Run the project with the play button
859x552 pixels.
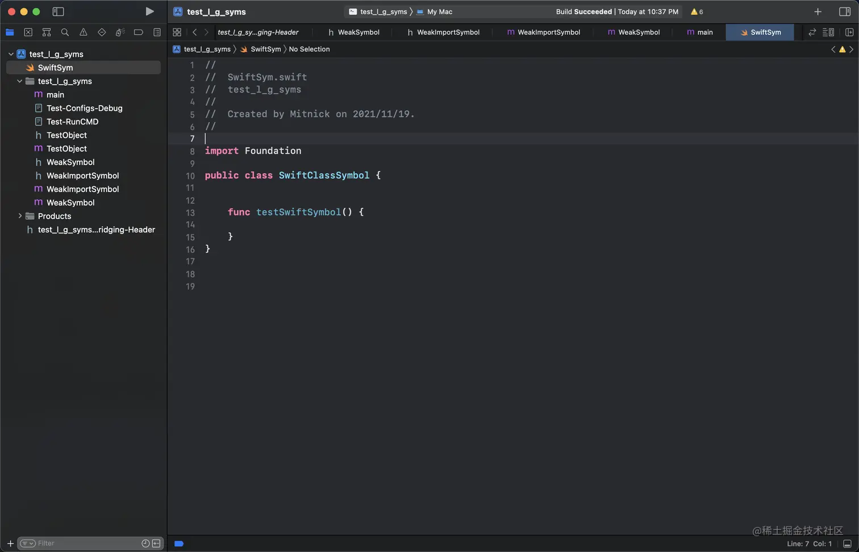coord(149,11)
